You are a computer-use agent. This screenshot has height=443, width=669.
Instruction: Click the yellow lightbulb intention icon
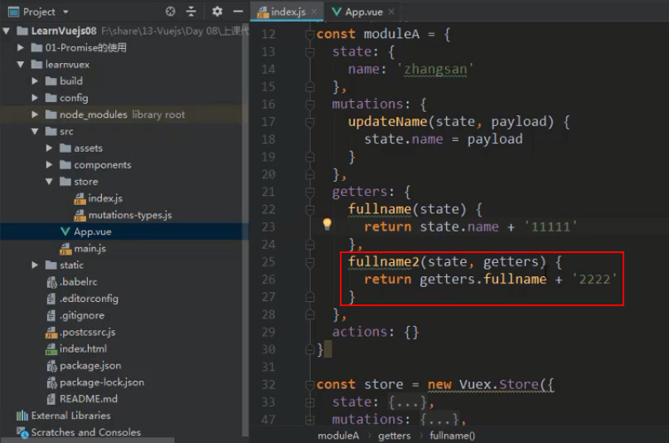click(x=327, y=224)
